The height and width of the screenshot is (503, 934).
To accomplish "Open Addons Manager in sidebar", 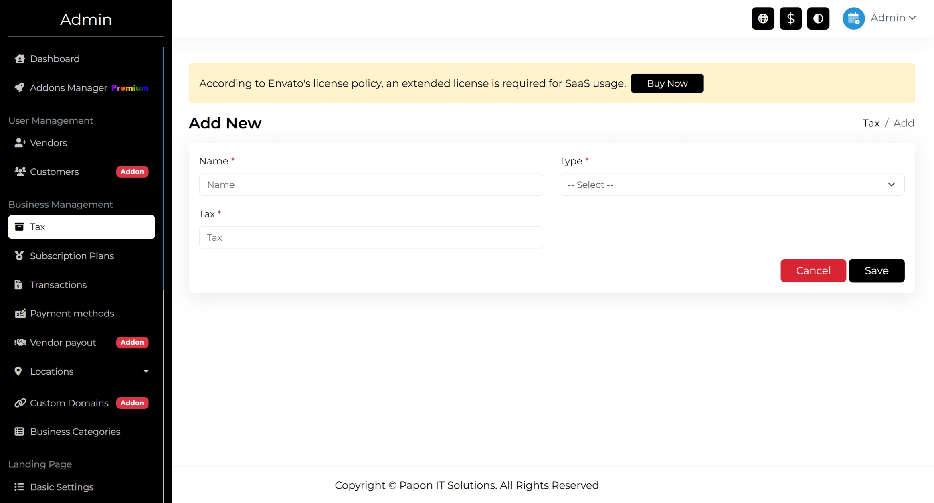I will click(69, 88).
